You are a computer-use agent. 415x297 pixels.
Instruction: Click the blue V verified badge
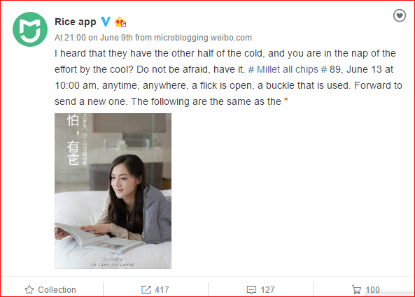106,22
